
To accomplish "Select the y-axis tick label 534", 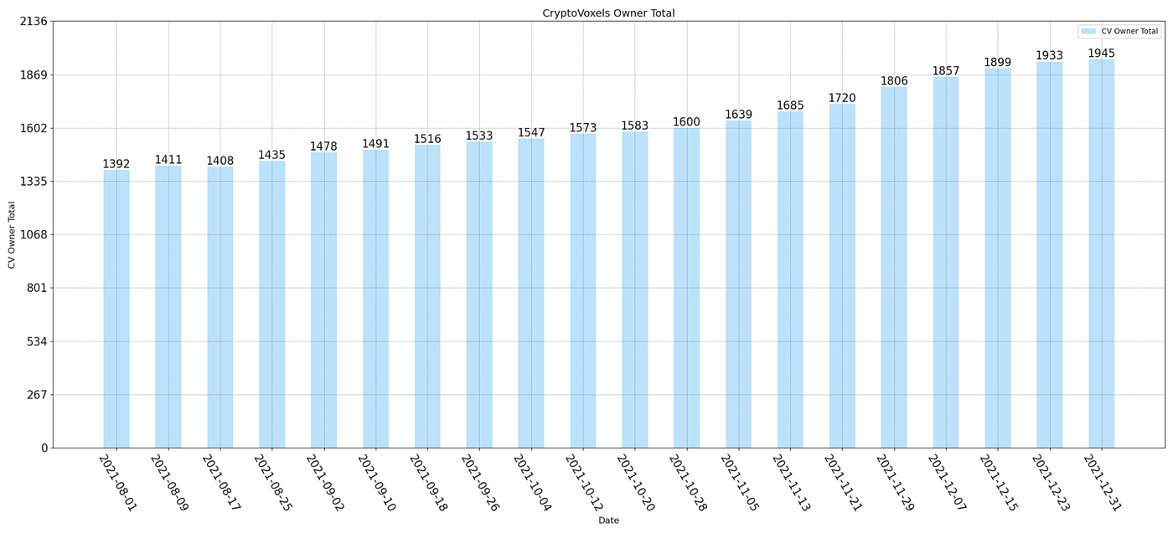I will pos(36,341).
